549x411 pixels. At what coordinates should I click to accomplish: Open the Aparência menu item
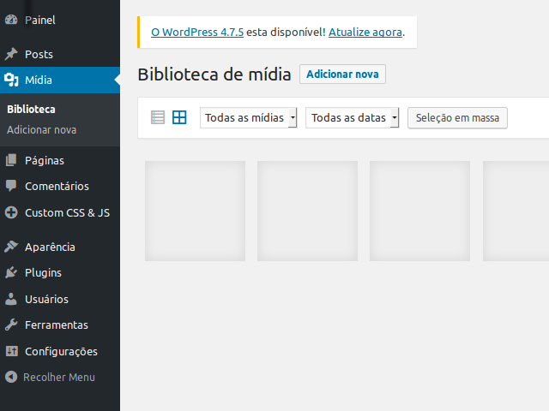pyautogui.click(x=60, y=247)
